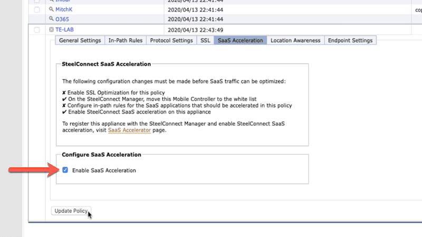
Task: Follow the SaaS Accelerator link
Action: point(129,130)
